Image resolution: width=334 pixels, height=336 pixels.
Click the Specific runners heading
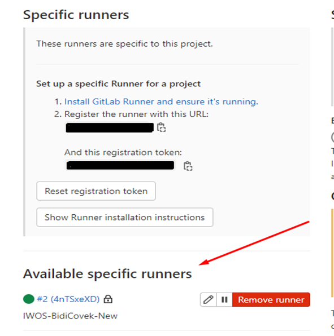coord(76,15)
